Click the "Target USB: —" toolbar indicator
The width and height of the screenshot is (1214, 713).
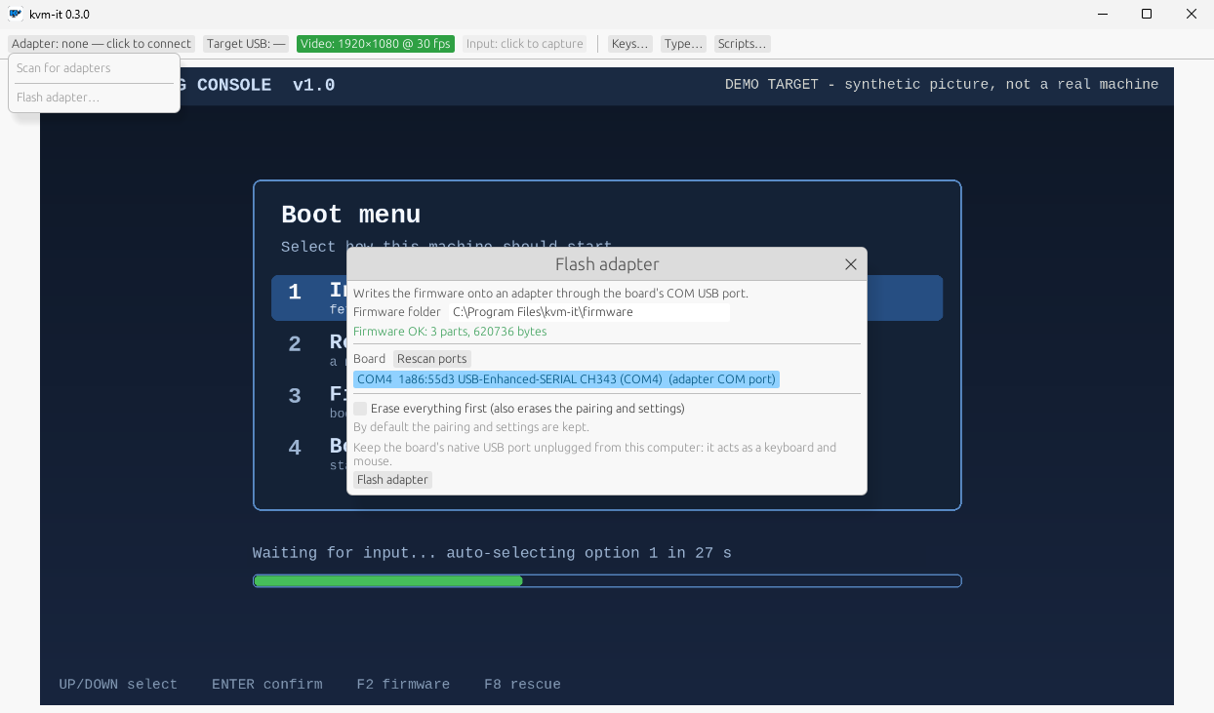click(246, 44)
